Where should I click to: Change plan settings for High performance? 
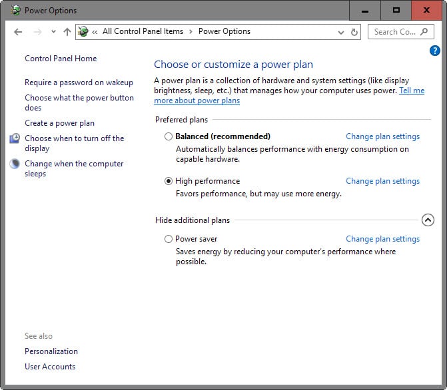[382, 181]
